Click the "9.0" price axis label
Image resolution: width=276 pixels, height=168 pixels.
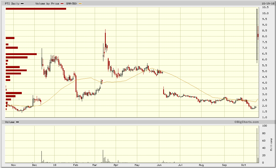264,25
